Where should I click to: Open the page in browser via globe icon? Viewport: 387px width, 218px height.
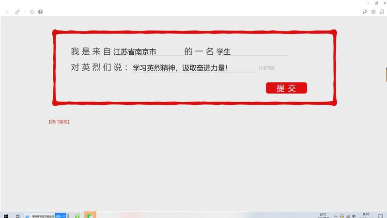click(41, 12)
